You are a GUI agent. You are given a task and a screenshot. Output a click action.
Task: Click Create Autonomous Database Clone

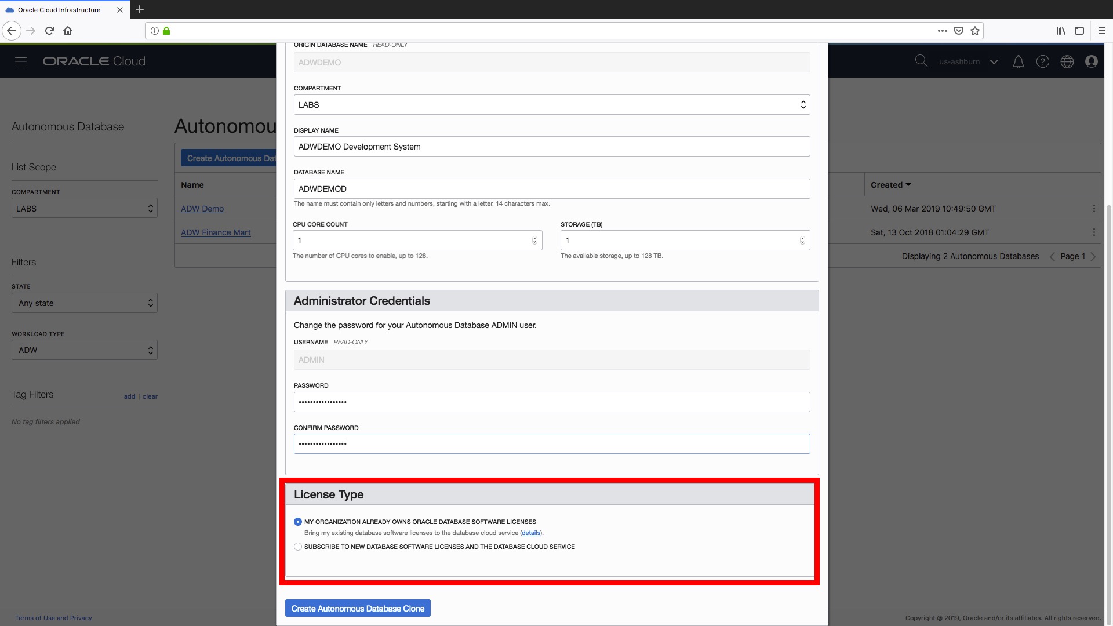(357, 608)
